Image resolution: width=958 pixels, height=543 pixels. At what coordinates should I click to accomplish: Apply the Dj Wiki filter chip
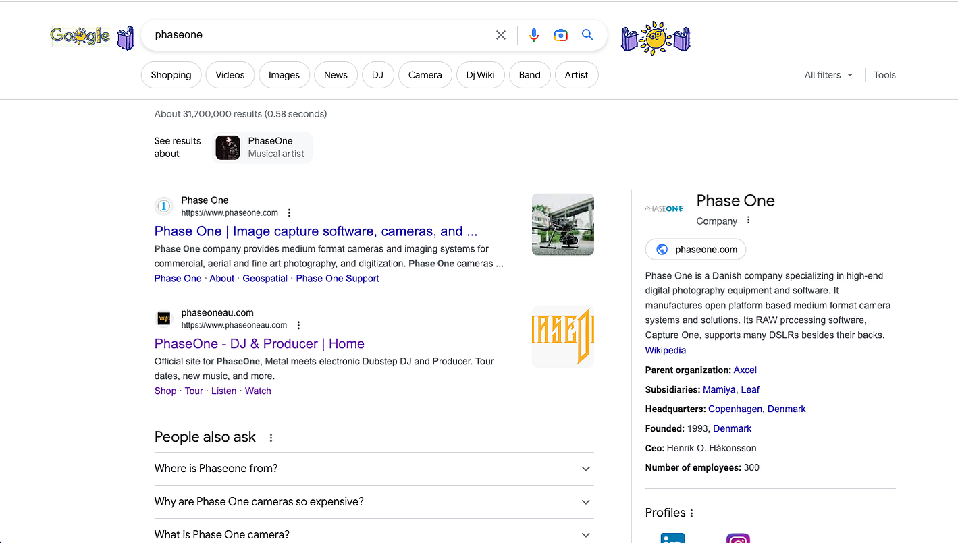click(x=481, y=75)
